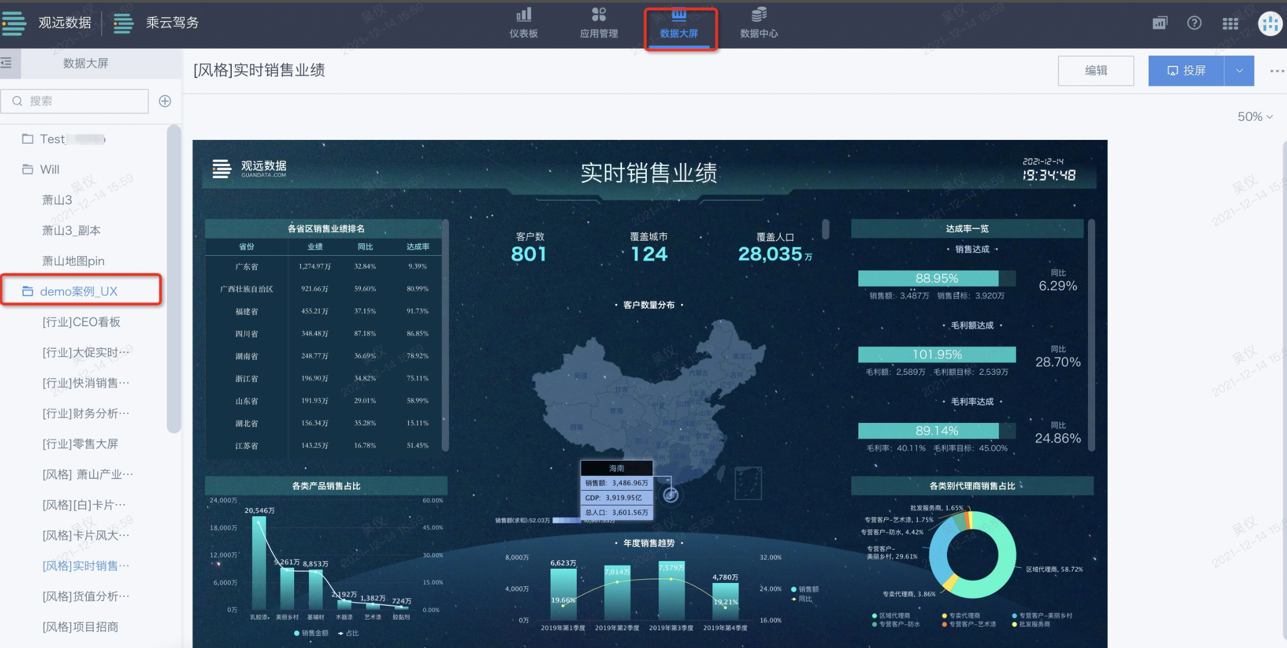This screenshot has width=1287, height=648.
Task: Click the 投屏 projection button
Action: (1186, 70)
